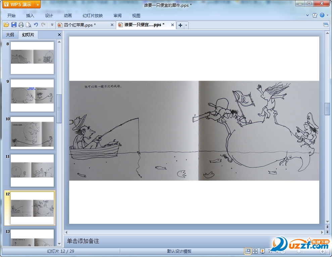Click the Undo arrow icon
332x257 pixels.
(x=36, y=25)
